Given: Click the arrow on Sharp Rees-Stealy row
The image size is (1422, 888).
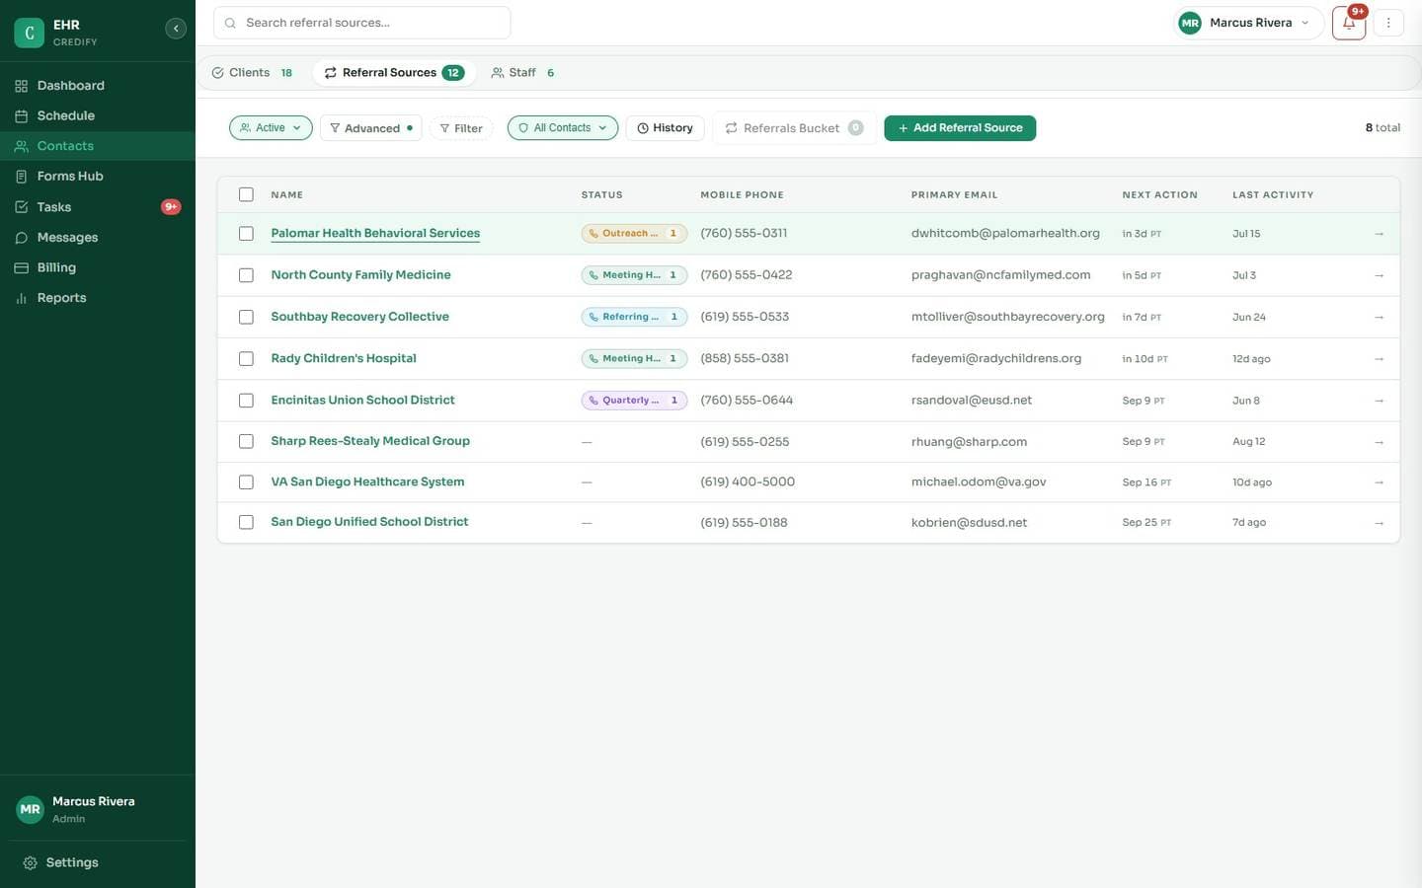Looking at the screenshot, I should 1379,441.
